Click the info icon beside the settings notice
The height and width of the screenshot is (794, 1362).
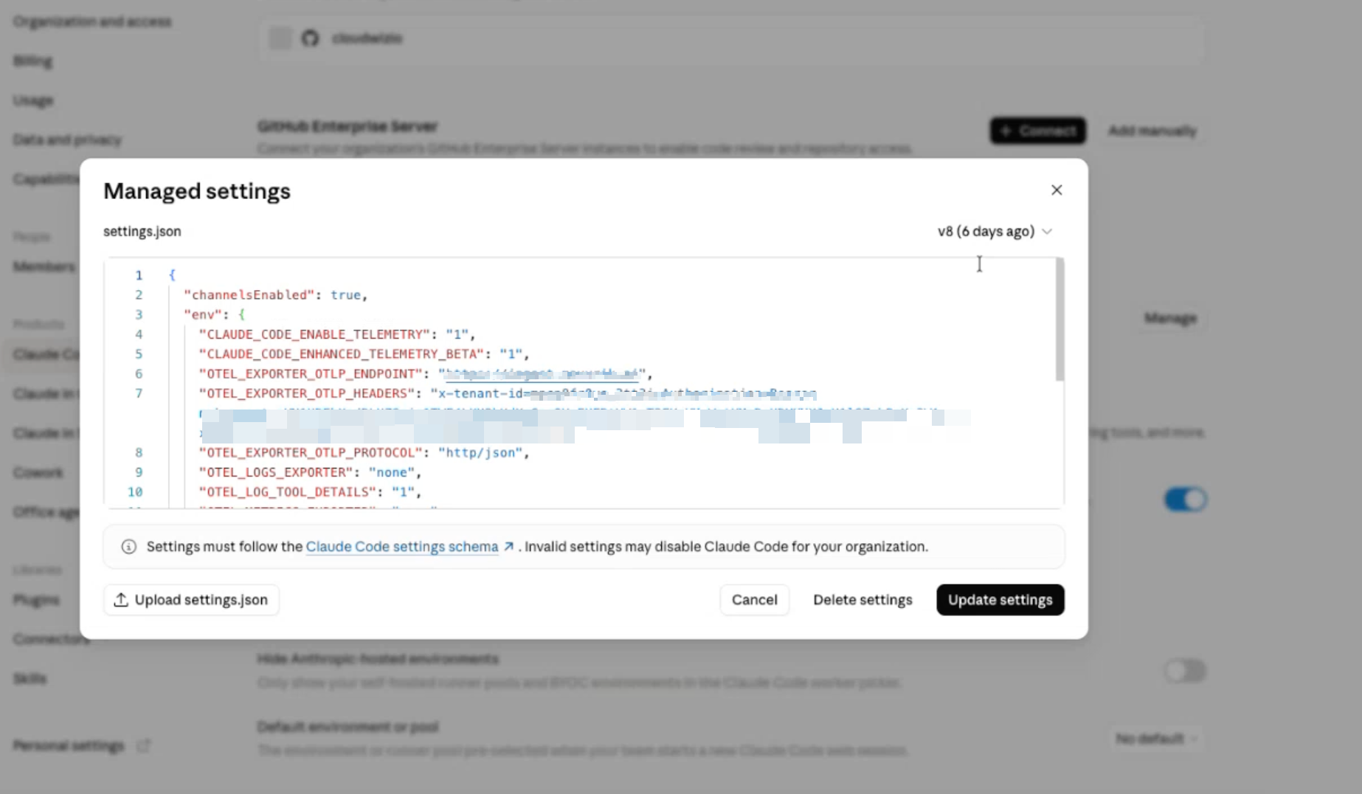coord(129,547)
